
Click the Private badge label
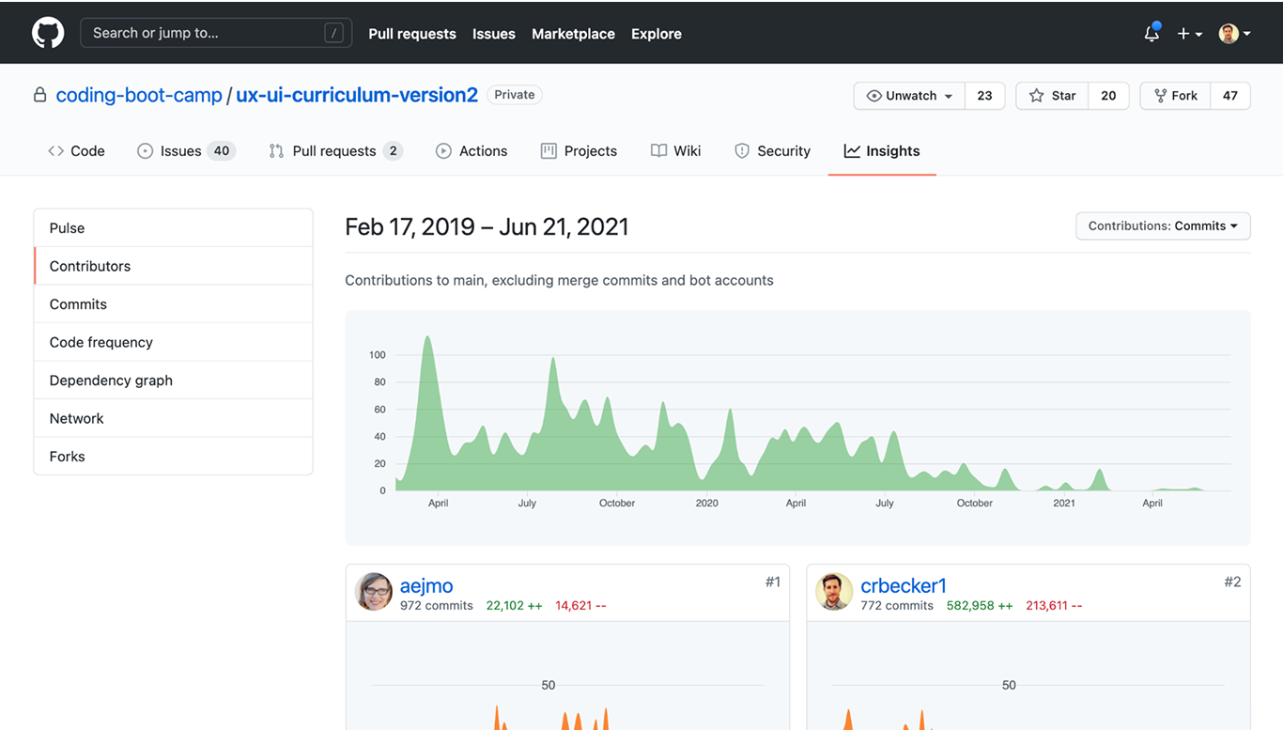tap(515, 95)
